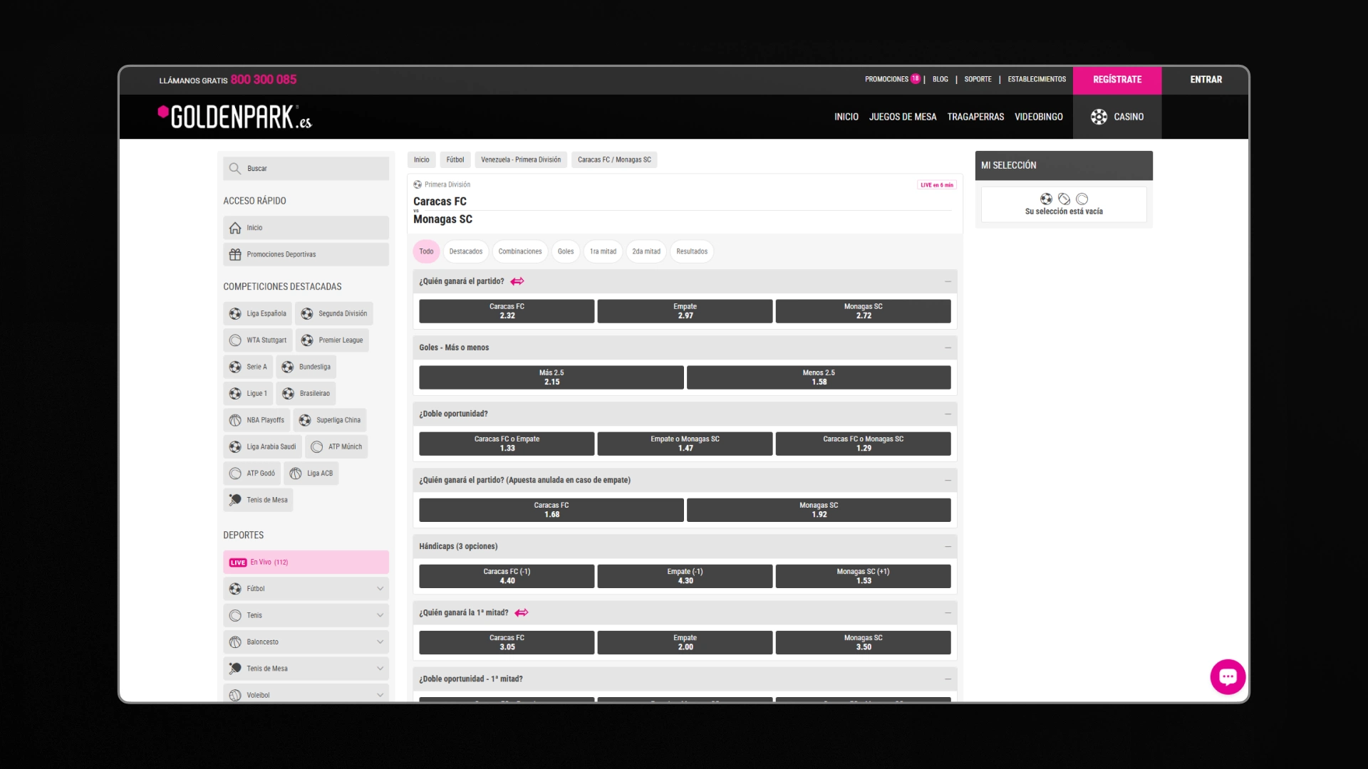Click the Promociones Deportivas gift icon
The image size is (1368, 769).
tap(235, 254)
